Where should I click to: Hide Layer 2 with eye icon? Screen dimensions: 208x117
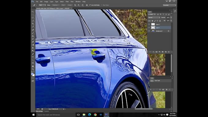[x=149, y=24]
